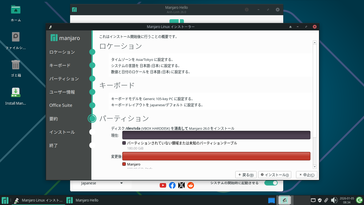364x205 pixels.
Task: Open the security shield tray icon
Action: coord(320,200)
